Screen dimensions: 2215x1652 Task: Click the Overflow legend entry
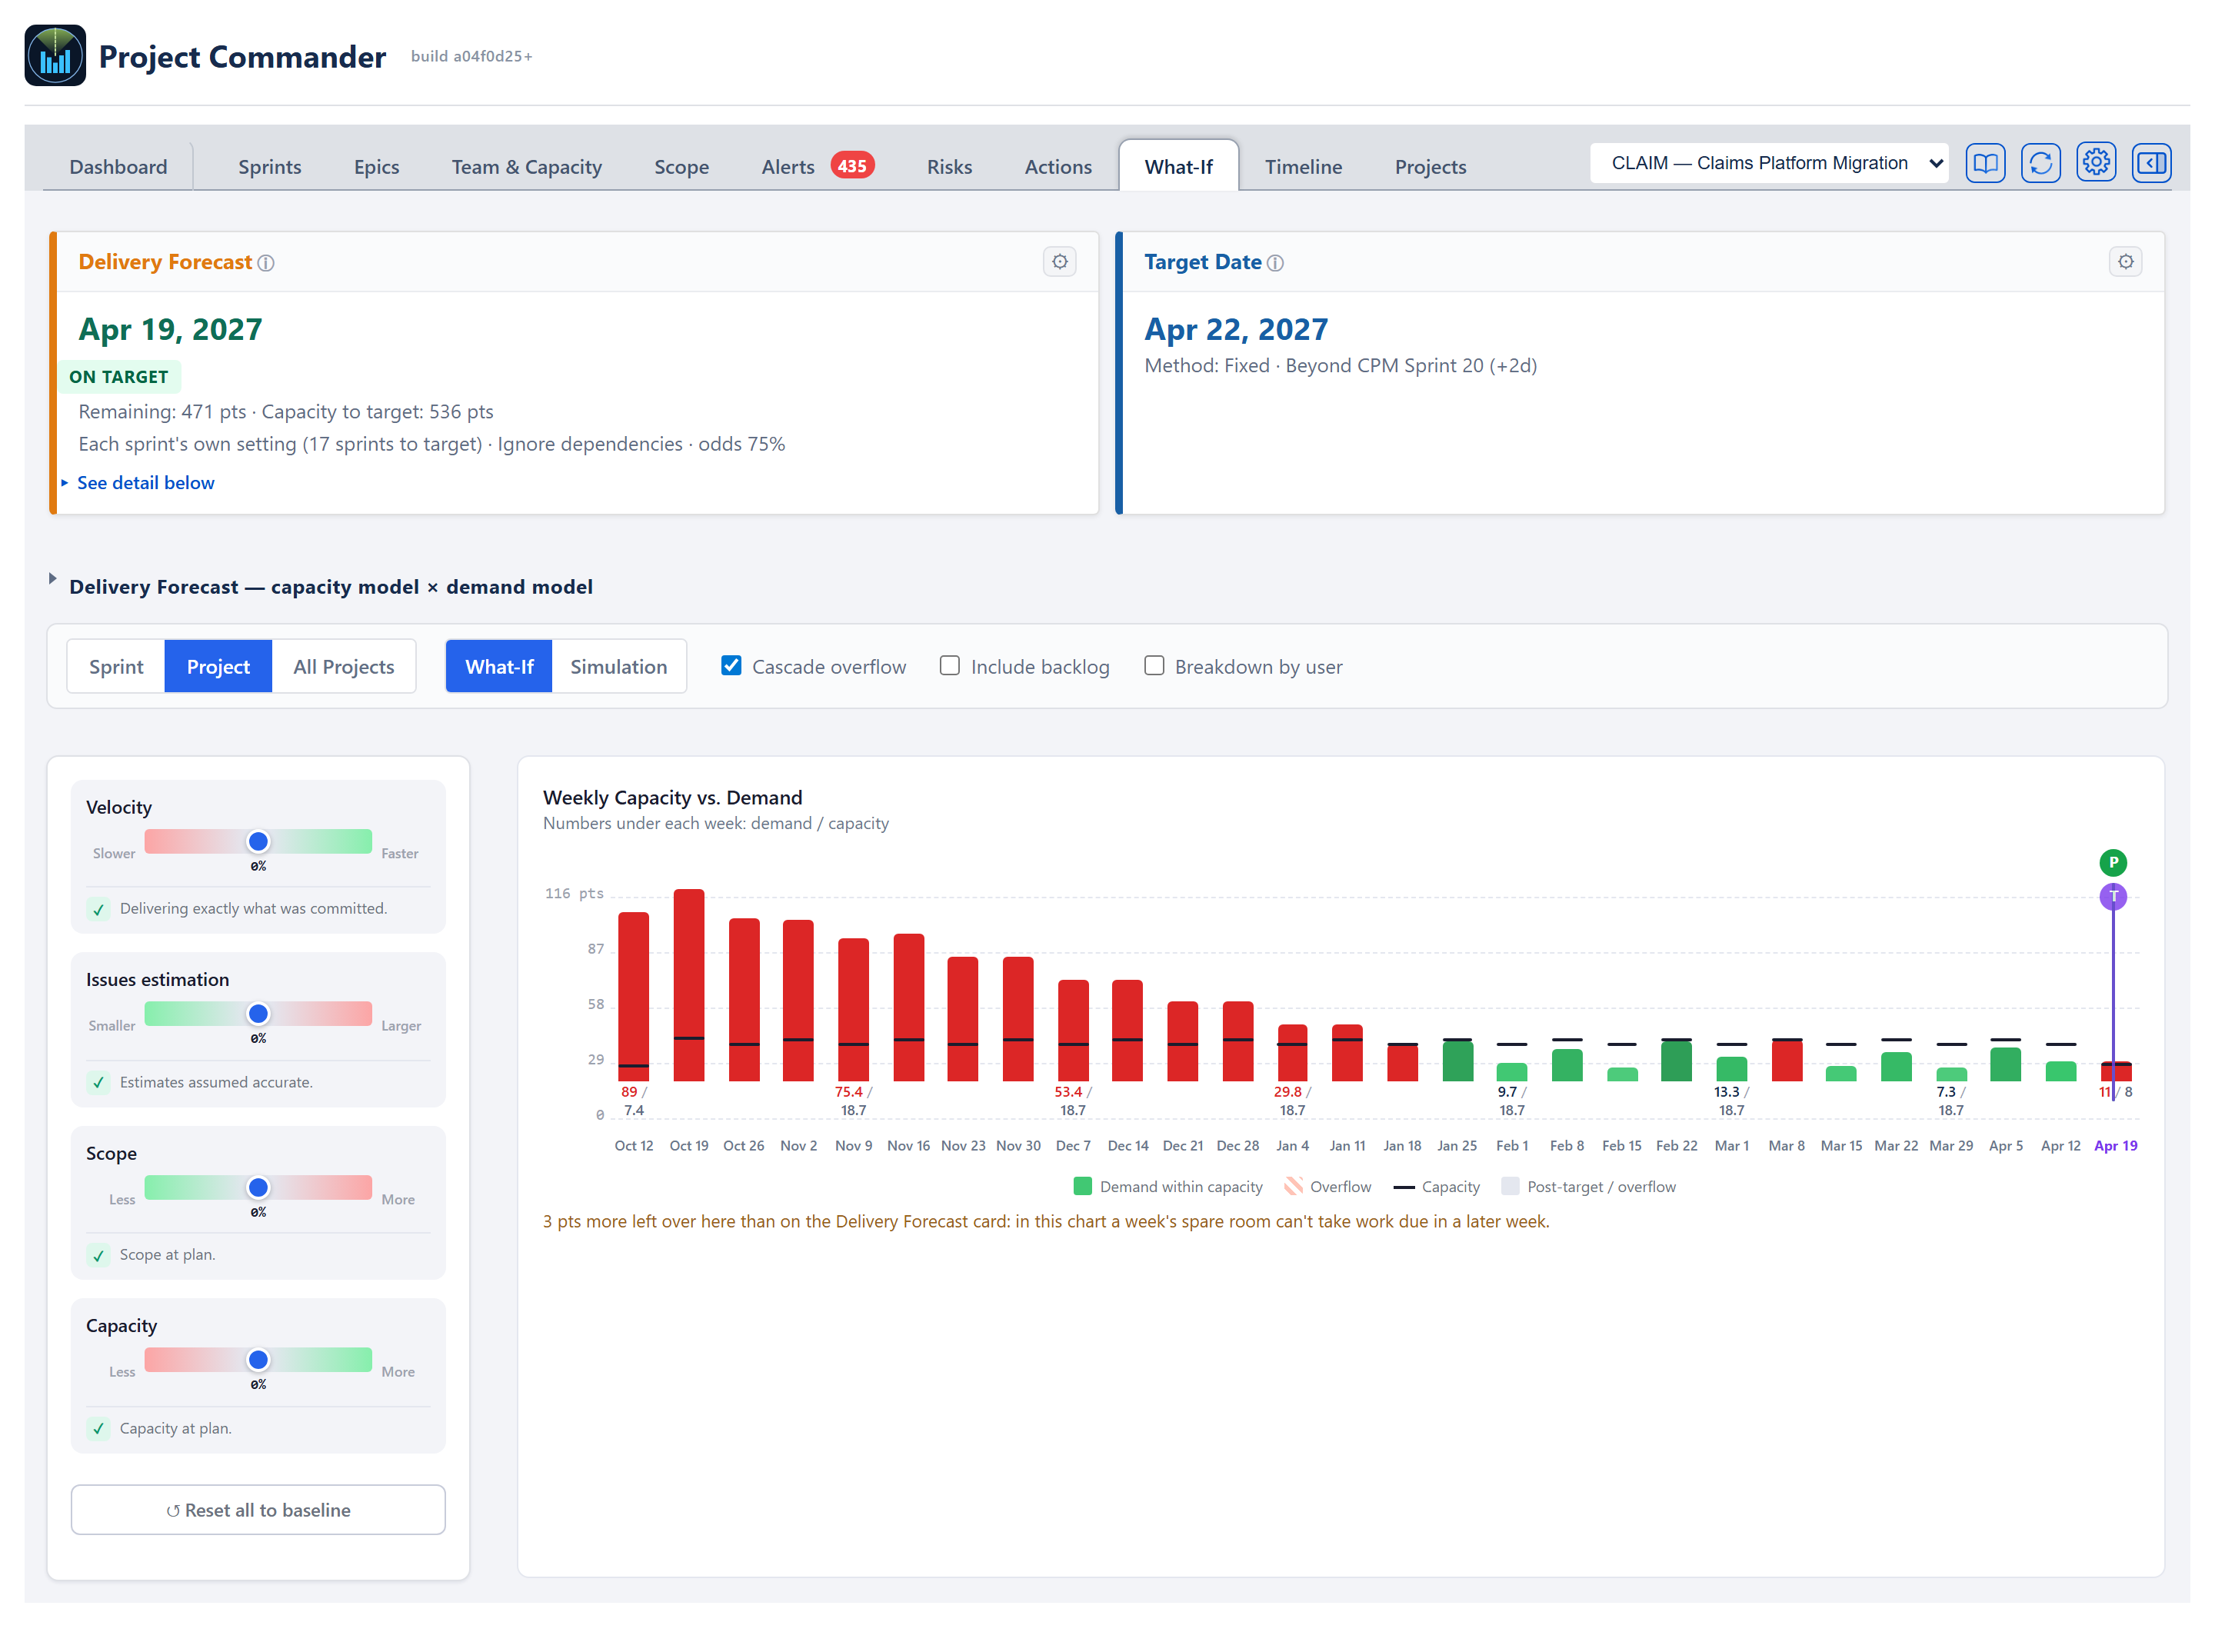coord(1328,1187)
